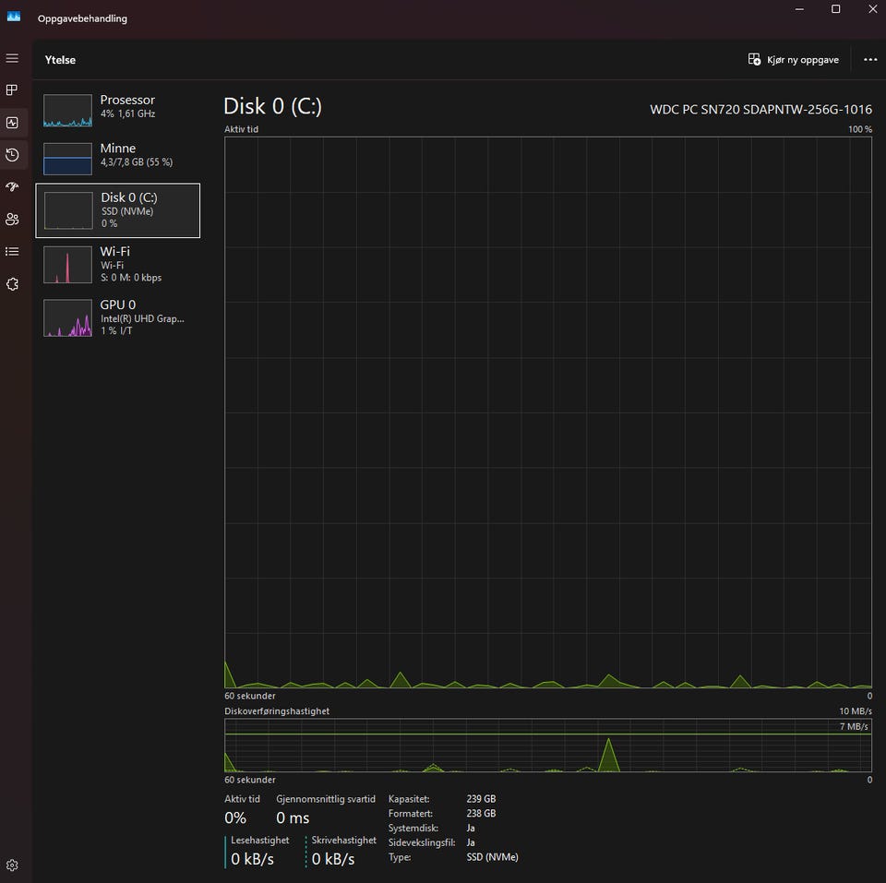Viewport: 886px width, 883px height.
Task: Click the 'Oppgavebehandling' window title
Action: coord(82,18)
